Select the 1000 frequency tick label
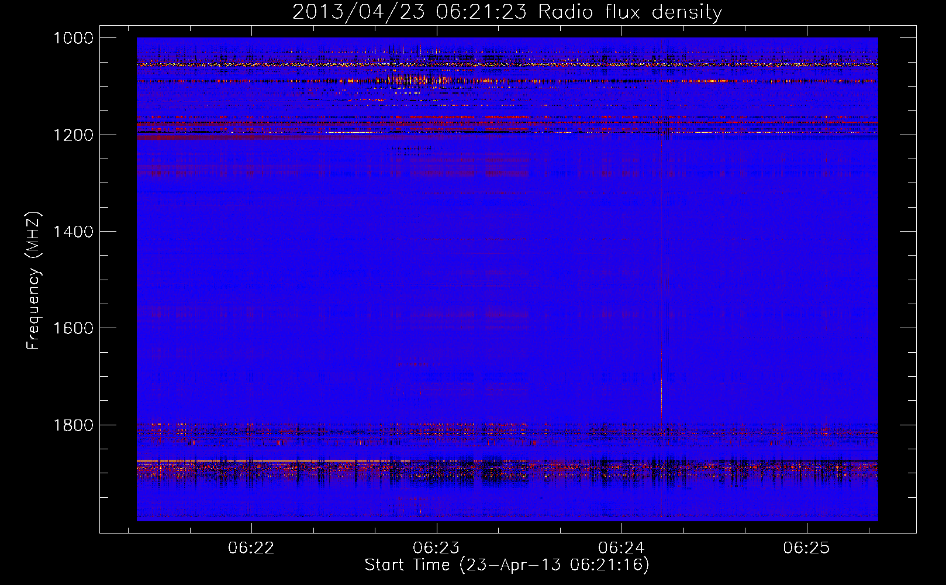946x585 pixels. (x=73, y=38)
